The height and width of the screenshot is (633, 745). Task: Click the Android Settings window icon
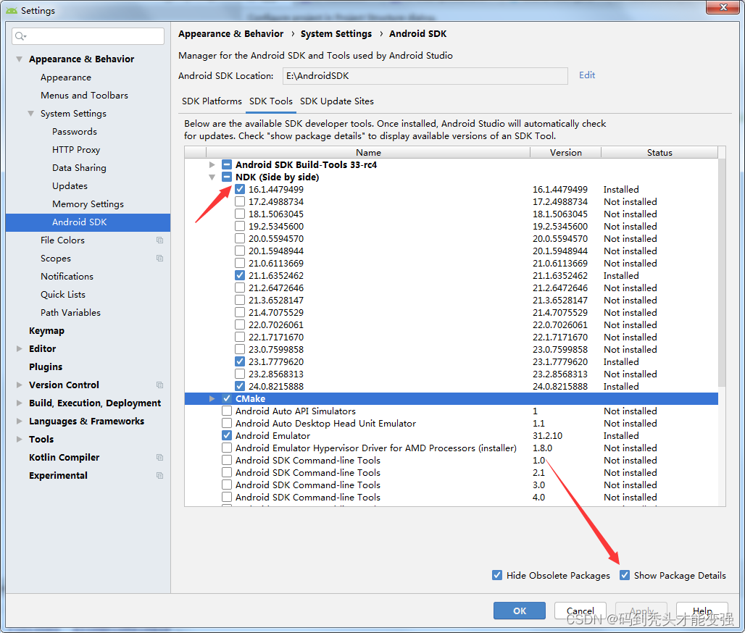[x=12, y=10]
